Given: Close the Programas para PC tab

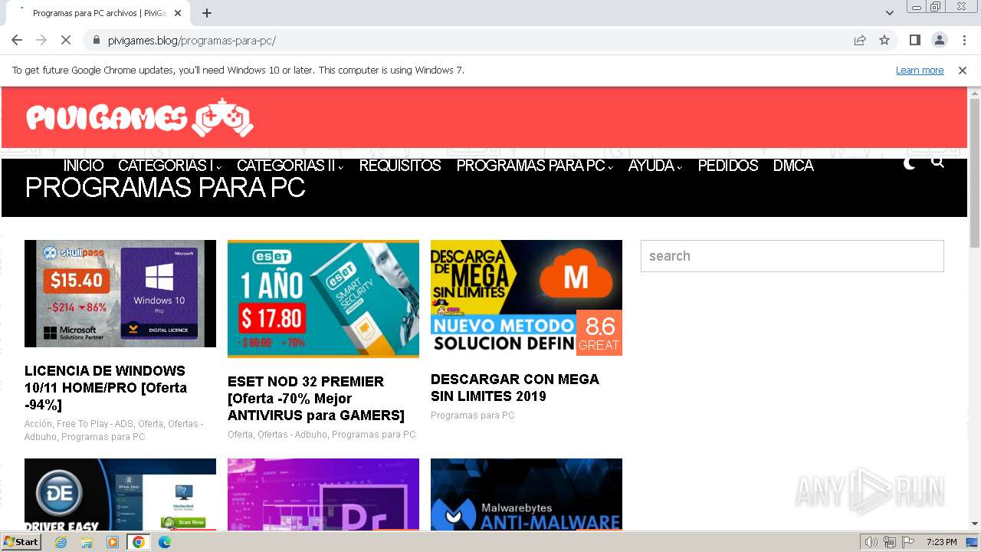Looking at the screenshot, I should click(178, 13).
